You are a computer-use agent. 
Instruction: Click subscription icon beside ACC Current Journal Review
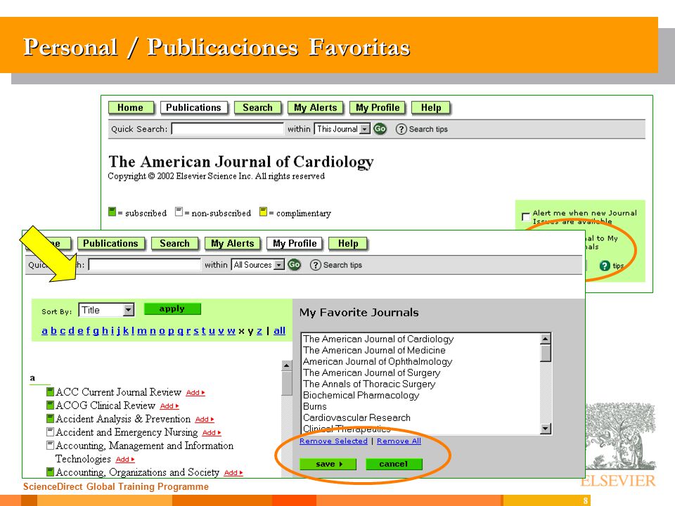pyautogui.click(x=50, y=391)
